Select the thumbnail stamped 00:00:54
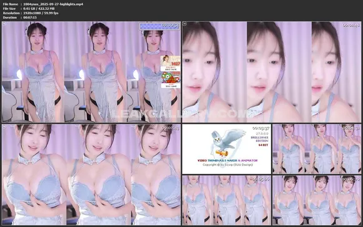 click(x=91, y=72)
